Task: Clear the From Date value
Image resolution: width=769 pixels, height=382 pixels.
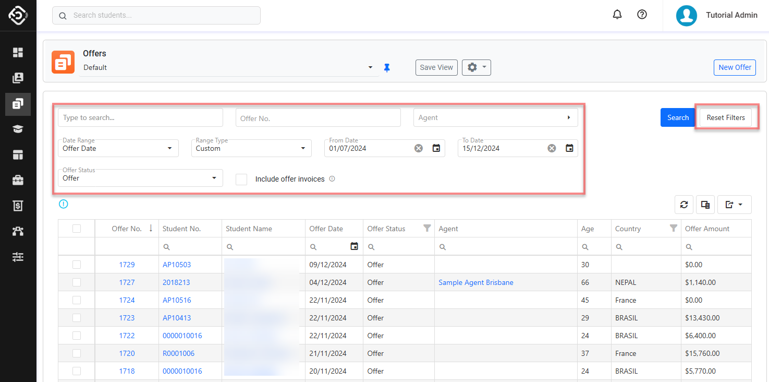Action: tap(419, 148)
